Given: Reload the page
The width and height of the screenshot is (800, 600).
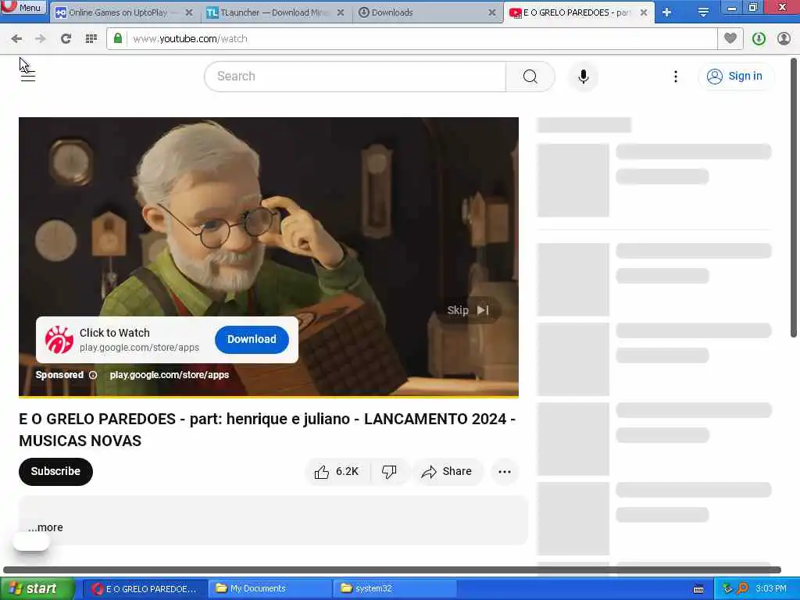Looking at the screenshot, I should [66, 39].
